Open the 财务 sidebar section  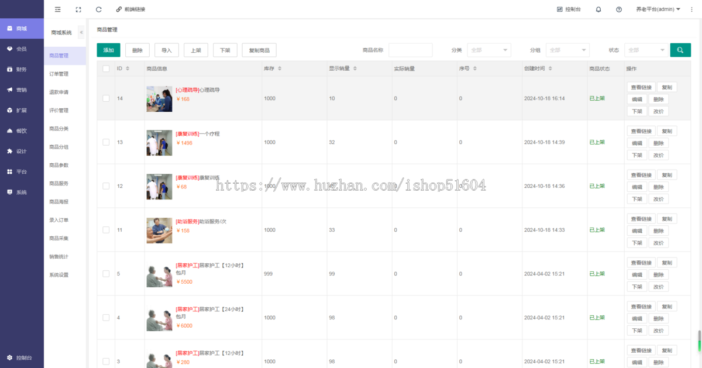22,69
